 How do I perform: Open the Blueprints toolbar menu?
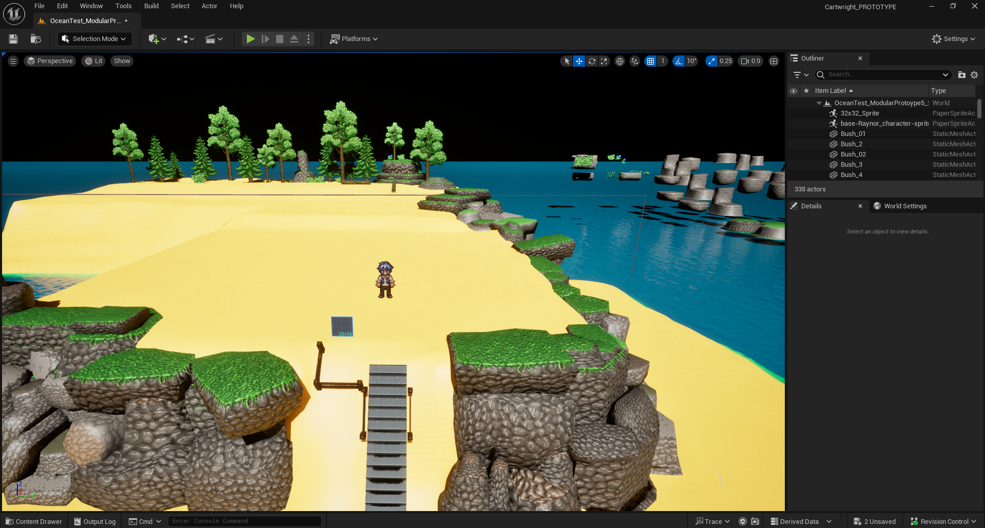click(185, 39)
